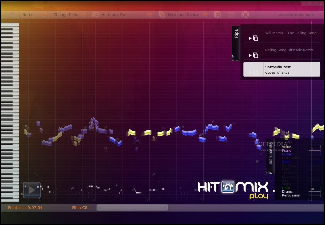Open the Change Style dropdown arrow
The image size is (325, 225).
tap(83, 15)
